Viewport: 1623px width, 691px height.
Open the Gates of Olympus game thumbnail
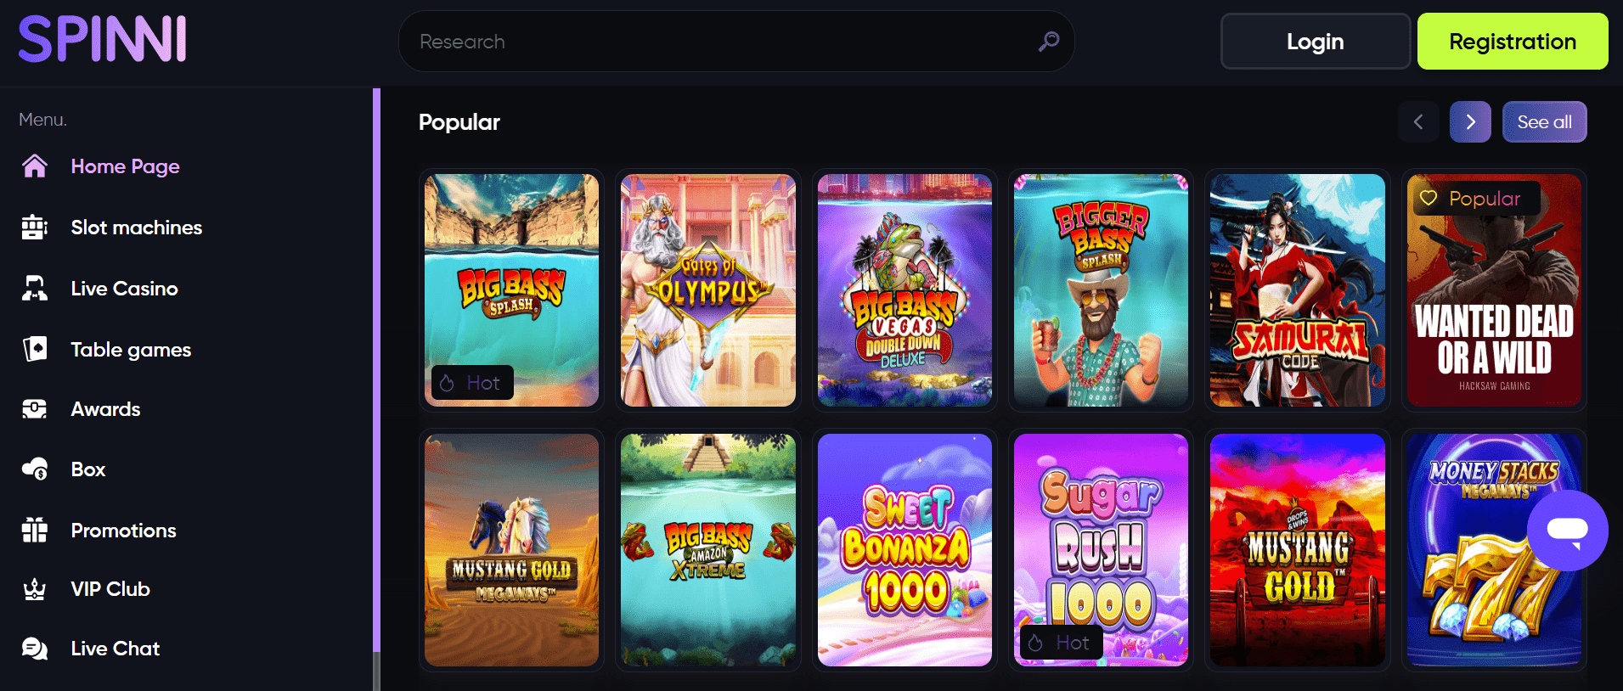(x=708, y=290)
